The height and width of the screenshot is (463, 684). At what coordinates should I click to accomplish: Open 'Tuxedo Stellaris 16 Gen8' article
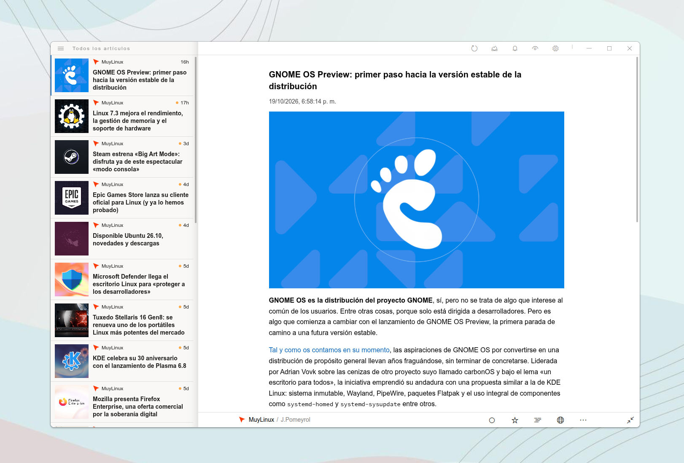122,320
